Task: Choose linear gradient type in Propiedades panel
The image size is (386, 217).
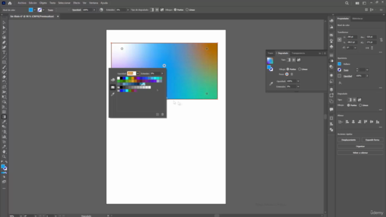Action: (x=350, y=100)
